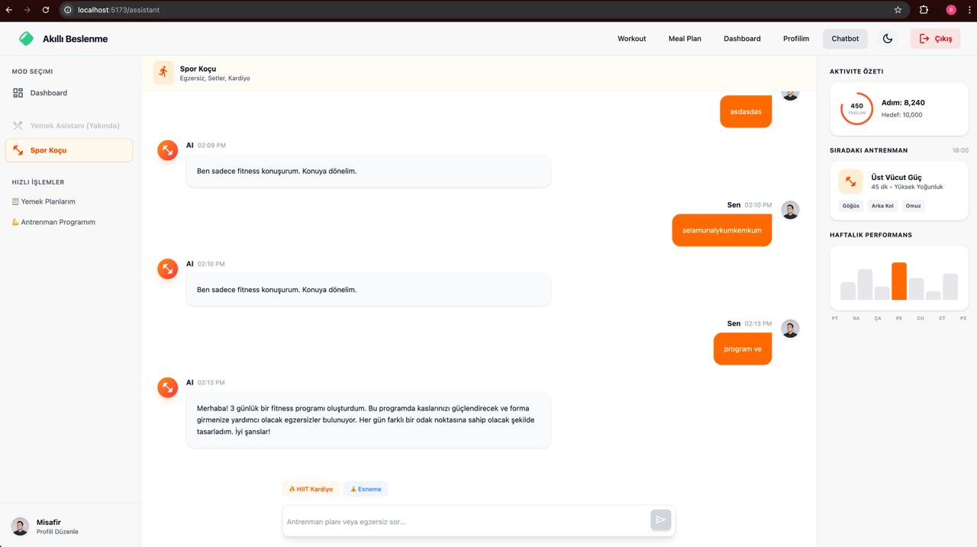
Task: Open the Chatbot tab in navbar
Action: click(x=844, y=37)
